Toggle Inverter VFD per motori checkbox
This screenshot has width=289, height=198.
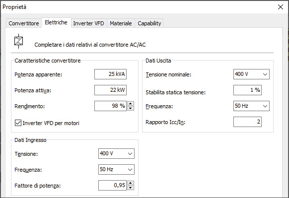[18, 123]
